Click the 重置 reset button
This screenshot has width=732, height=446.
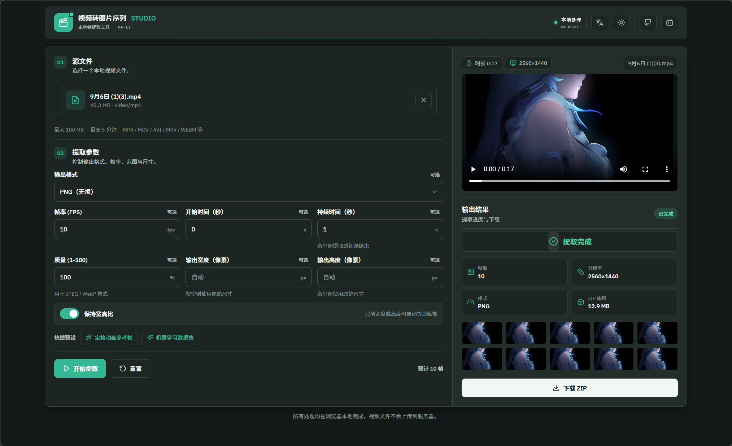pos(130,368)
